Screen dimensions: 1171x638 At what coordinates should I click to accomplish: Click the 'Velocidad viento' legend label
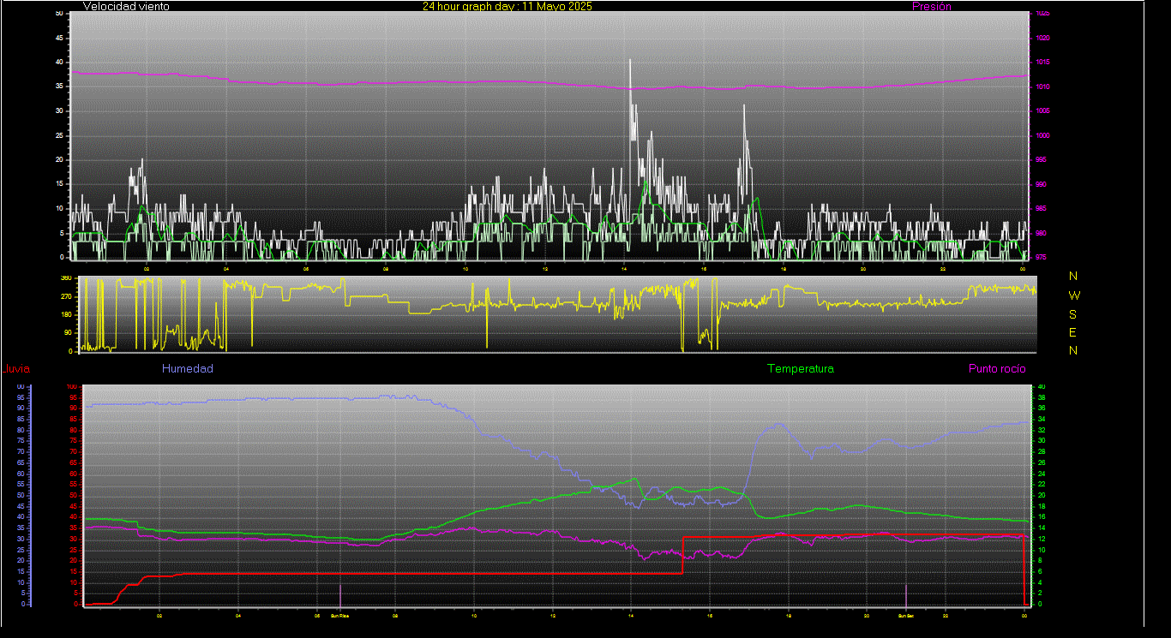tap(126, 6)
